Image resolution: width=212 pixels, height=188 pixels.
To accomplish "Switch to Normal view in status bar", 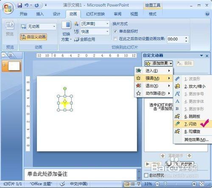I will pos(127,184).
